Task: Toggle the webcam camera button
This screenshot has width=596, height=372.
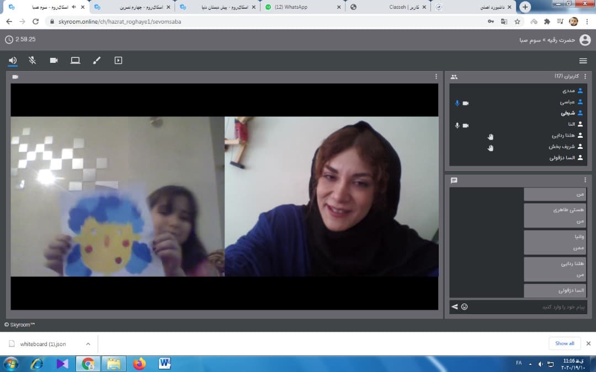Action: pyautogui.click(x=54, y=61)
